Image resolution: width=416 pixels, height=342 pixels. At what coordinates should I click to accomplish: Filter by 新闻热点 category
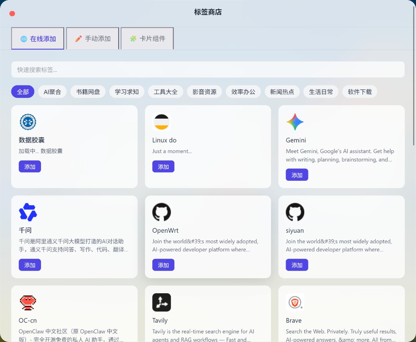(282, 92)
